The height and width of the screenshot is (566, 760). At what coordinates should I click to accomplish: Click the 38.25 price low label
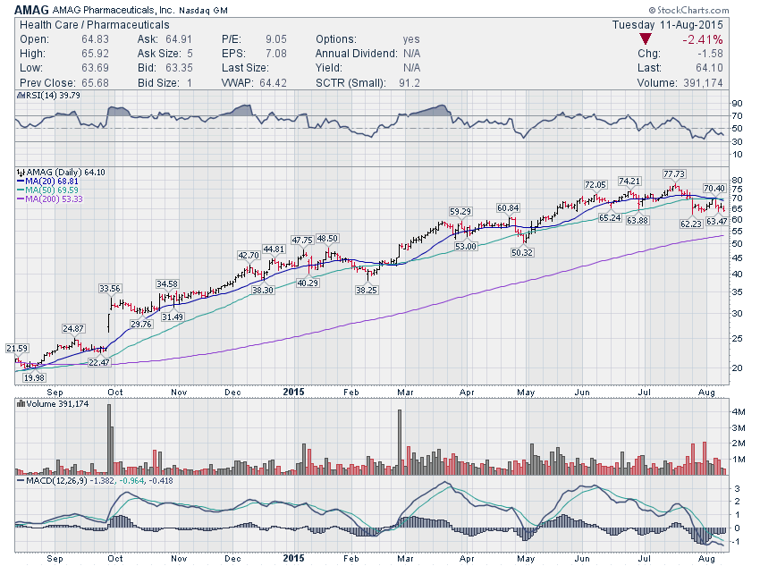[x=366, y=290]
